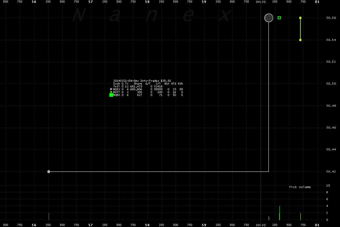This screenshot has width=340, height=227.
Task: Click the '10' tick volume scale label
Action: click(328, 186)
